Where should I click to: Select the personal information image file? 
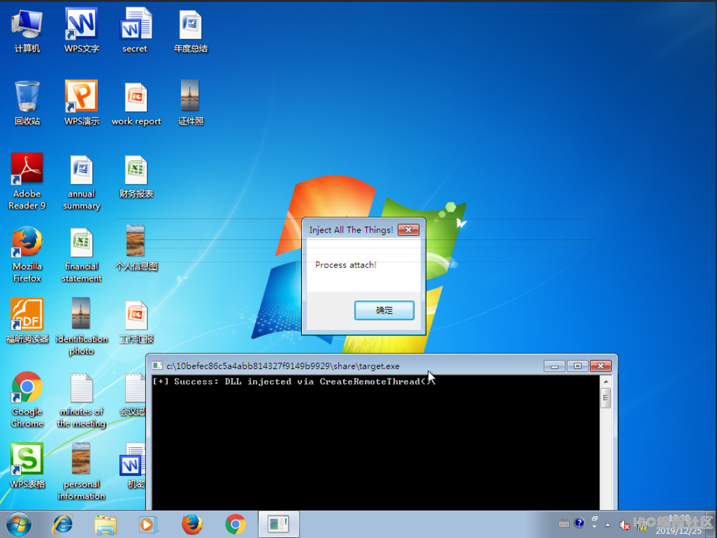pos(81,472)
